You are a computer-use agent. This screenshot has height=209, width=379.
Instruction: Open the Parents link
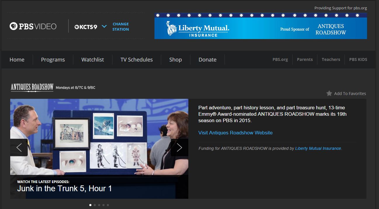pyautogui.click(x=305, y=59)
